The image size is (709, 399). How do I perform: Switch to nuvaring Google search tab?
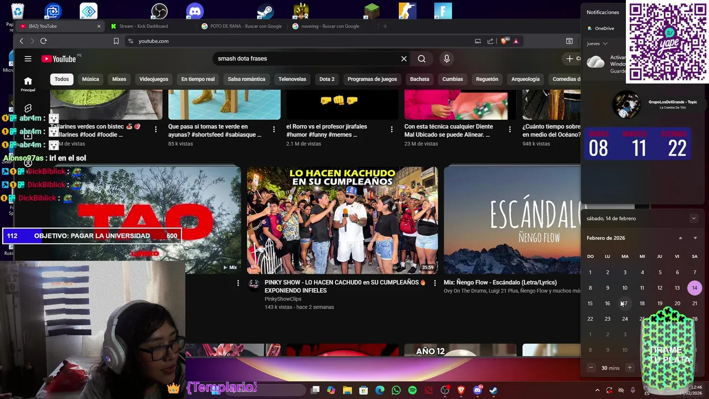point(331,26)
